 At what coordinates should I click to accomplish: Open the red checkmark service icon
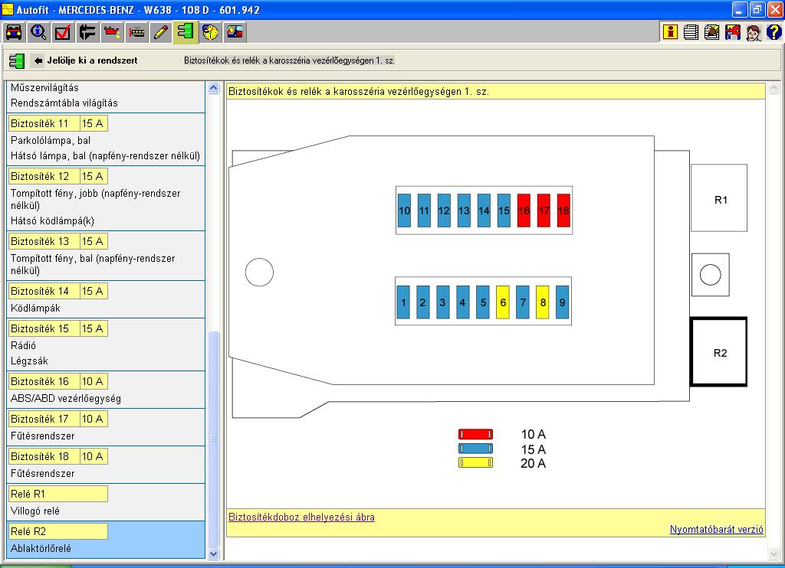pyautogui.click(x=63, y=32)
